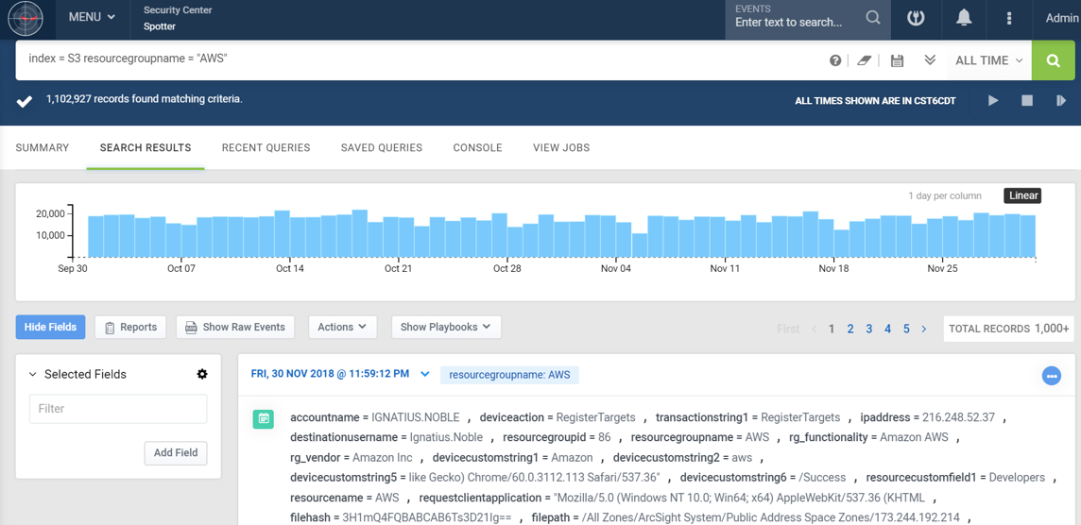Open the blue ellipsis menu on the event
This screenshot has height=525, width=1081.
tap(1051, 376)
